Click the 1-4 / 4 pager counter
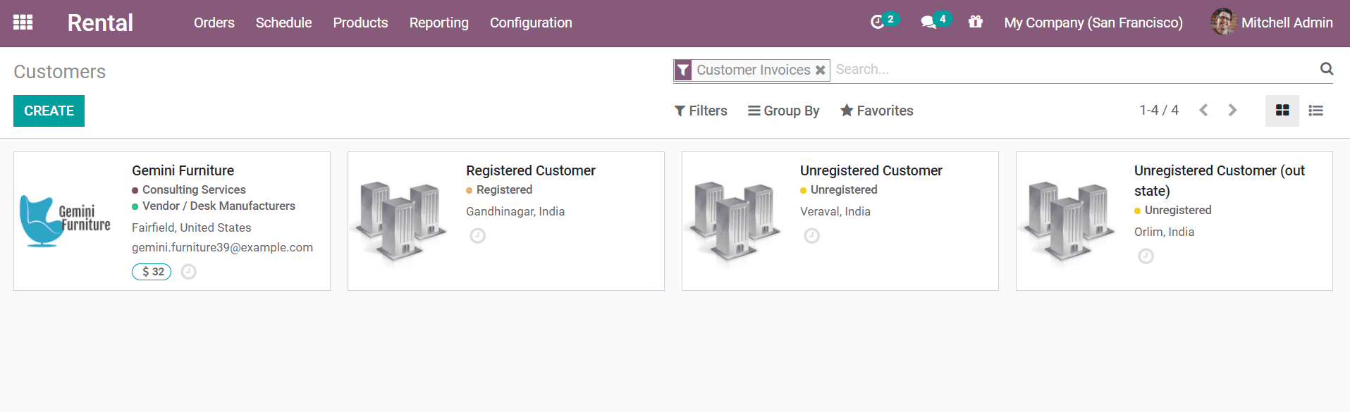Screen dimensions: 1350x412 [x=1159, y=111]
